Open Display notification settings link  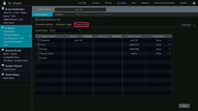point(24,13)
